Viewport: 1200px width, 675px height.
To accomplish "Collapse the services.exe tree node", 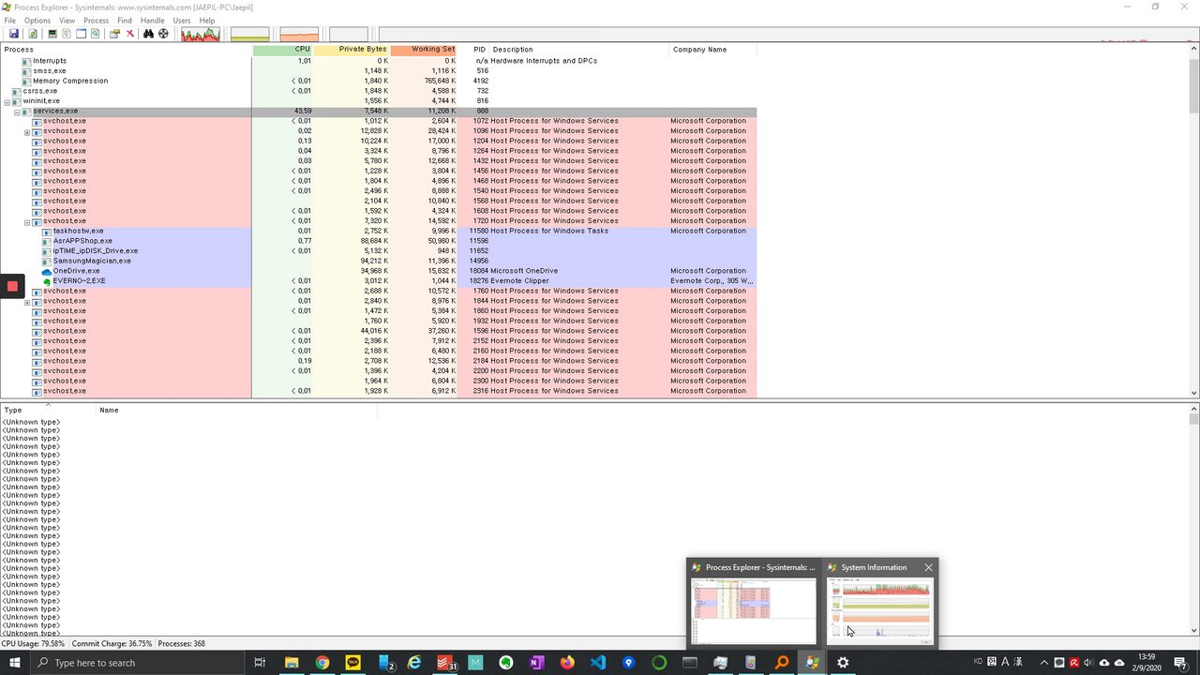I will point(17,112).
